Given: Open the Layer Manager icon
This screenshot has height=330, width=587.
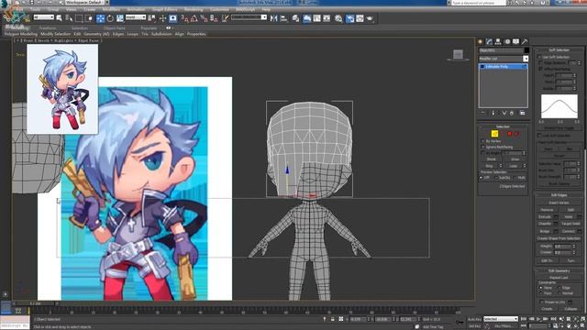Looking at the screenshot, I should point(295,18).
